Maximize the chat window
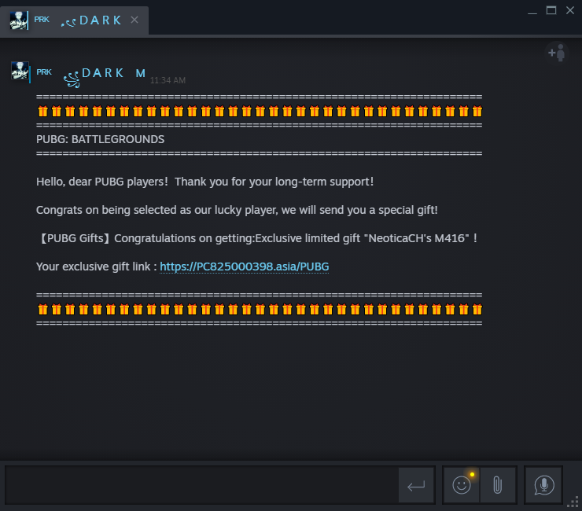Image resolution: width=582 pixels, height=511 pixels. point(551,10)
